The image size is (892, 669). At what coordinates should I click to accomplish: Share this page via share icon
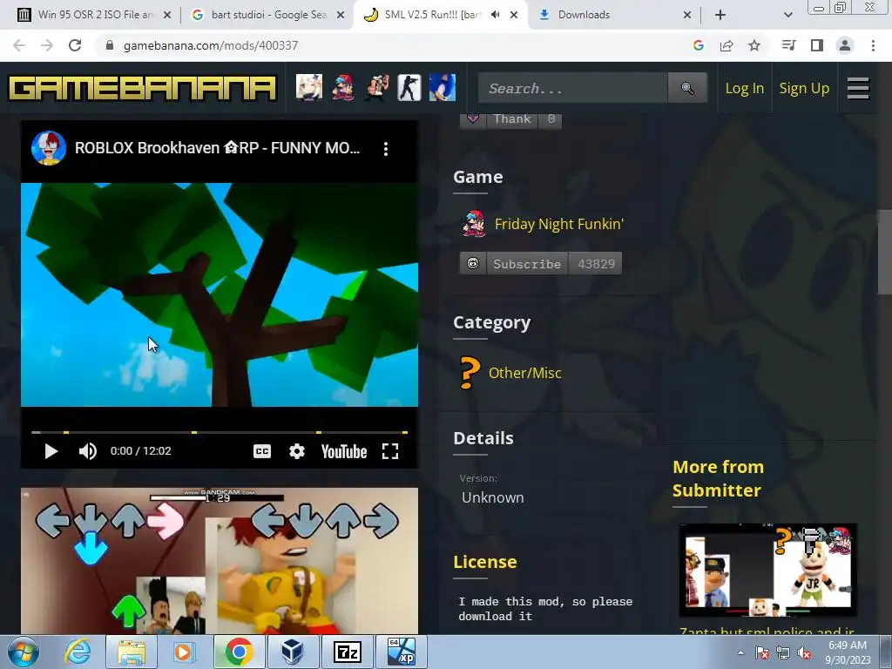point(726,45)
